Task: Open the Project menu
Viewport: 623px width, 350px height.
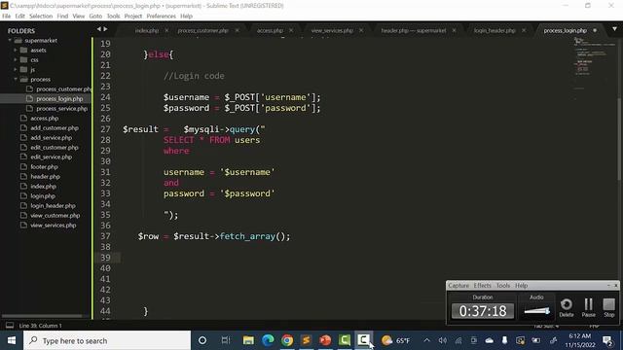Action: click(x=132, y=17)
